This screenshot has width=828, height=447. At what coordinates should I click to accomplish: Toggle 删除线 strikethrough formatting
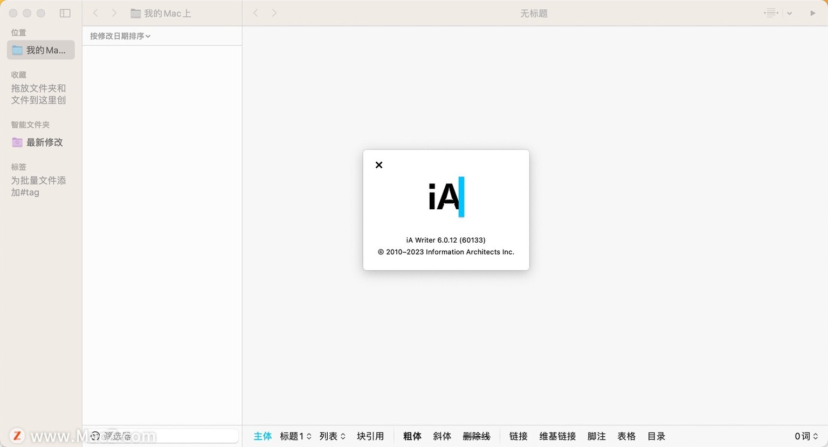click(x=477, y=436)
